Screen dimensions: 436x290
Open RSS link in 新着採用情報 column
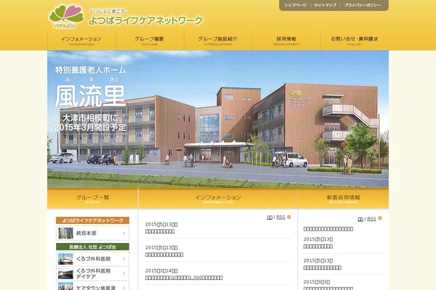371,219
